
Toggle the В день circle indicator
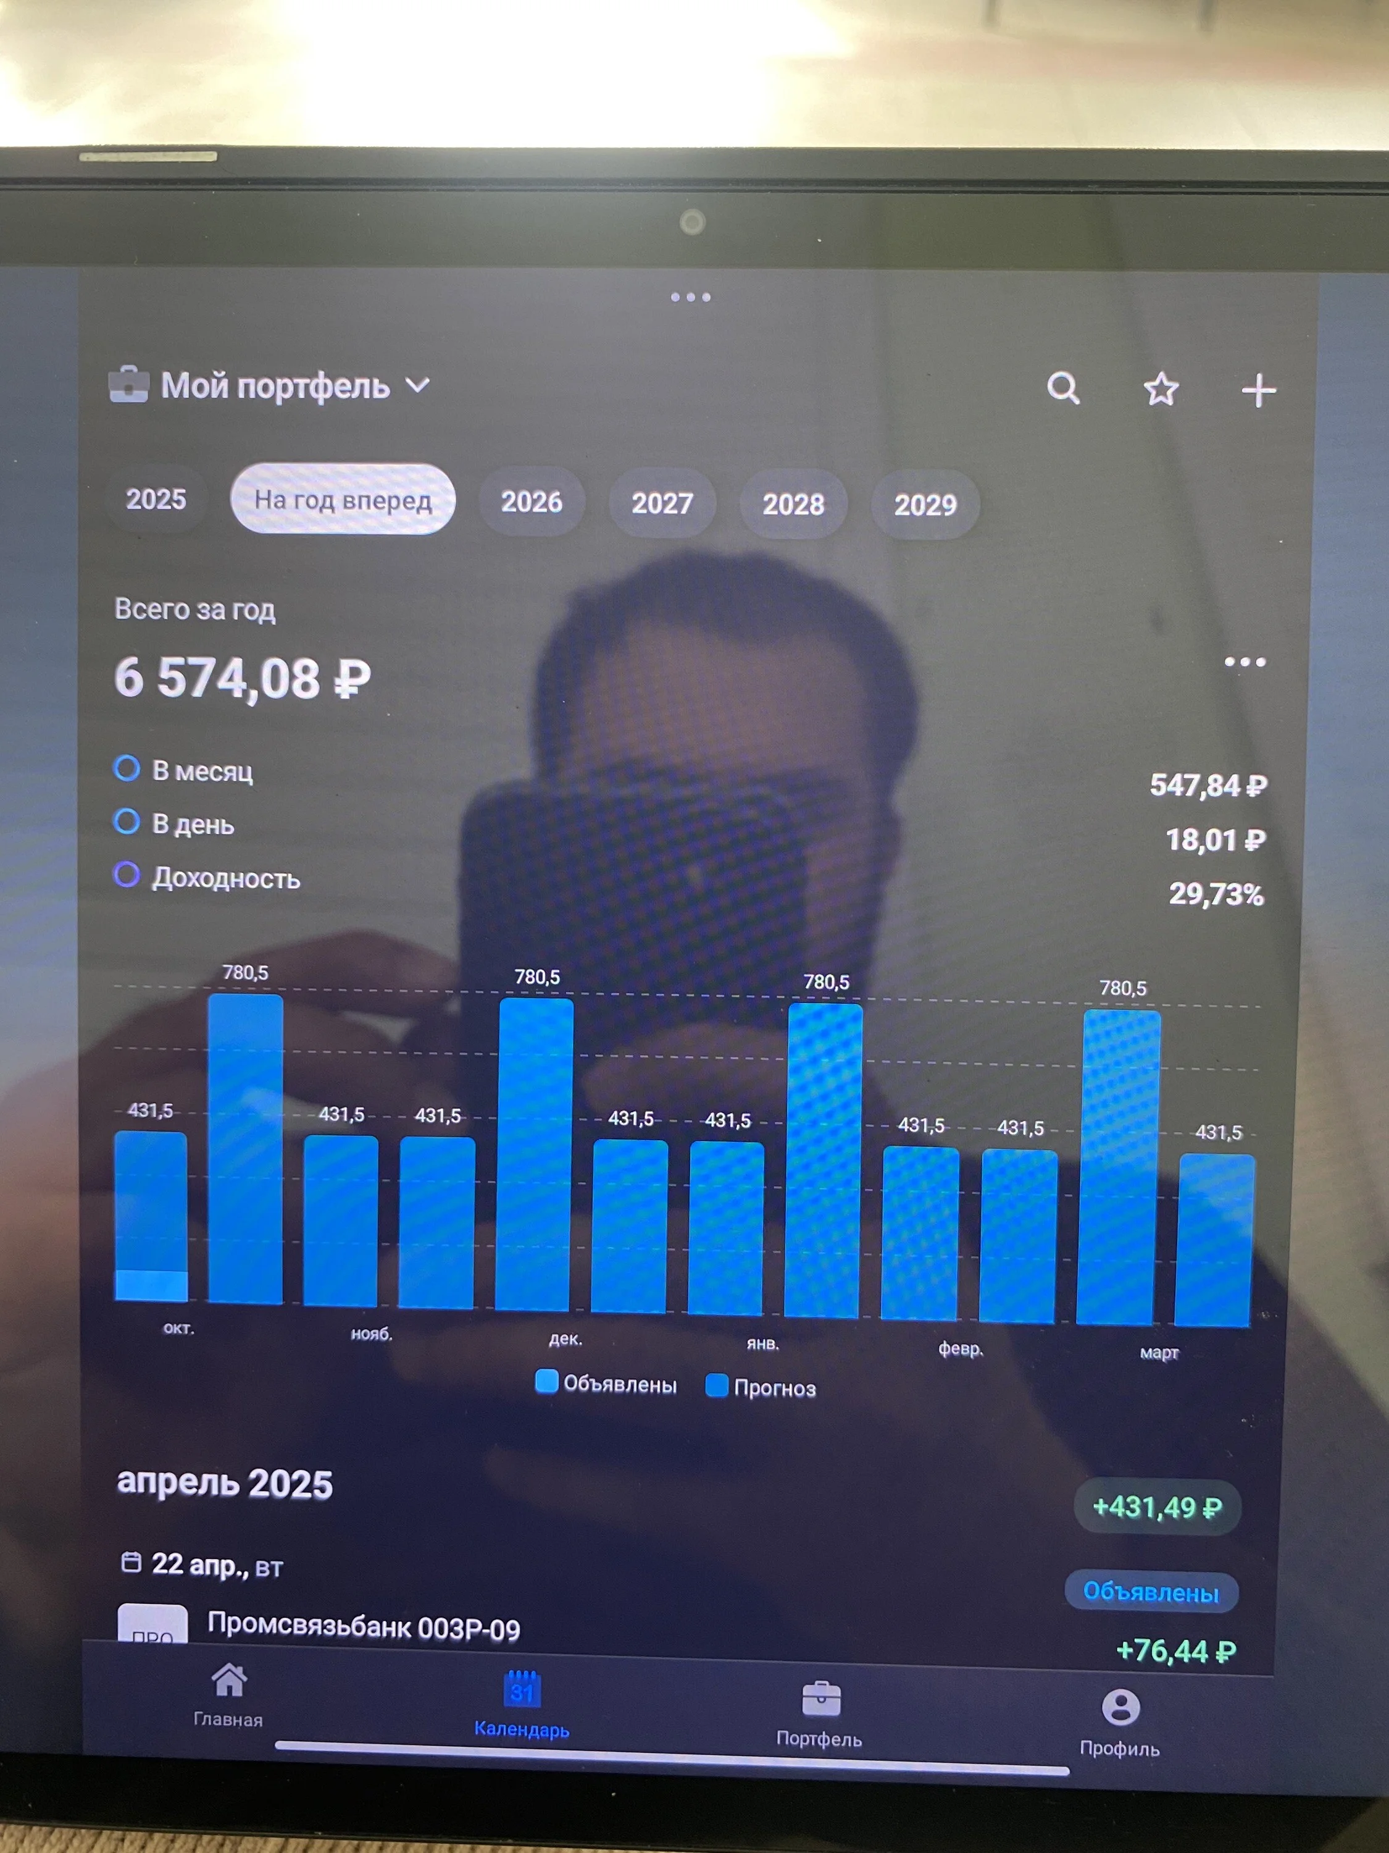[x=127, y=821]
